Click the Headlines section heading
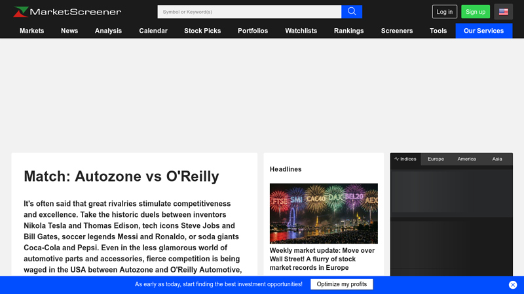 coord(286,169)
